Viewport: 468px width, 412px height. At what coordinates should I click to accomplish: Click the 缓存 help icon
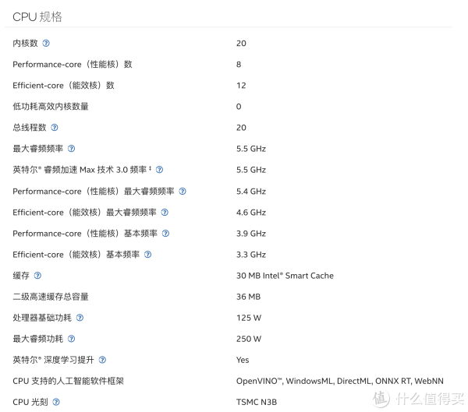37,275
